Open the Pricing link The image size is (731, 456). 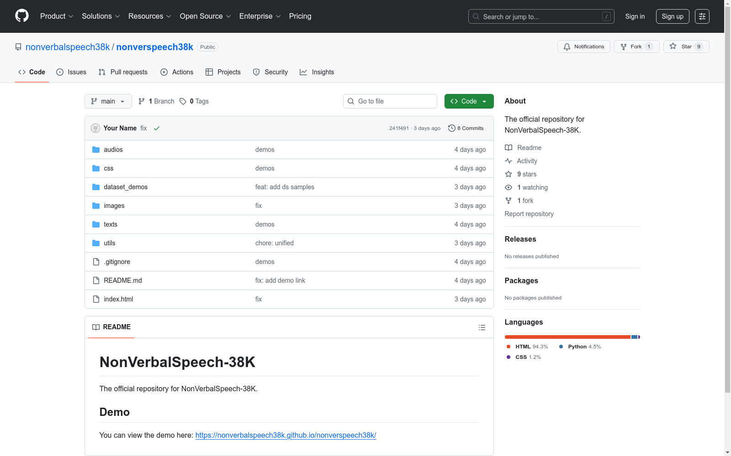300,16
